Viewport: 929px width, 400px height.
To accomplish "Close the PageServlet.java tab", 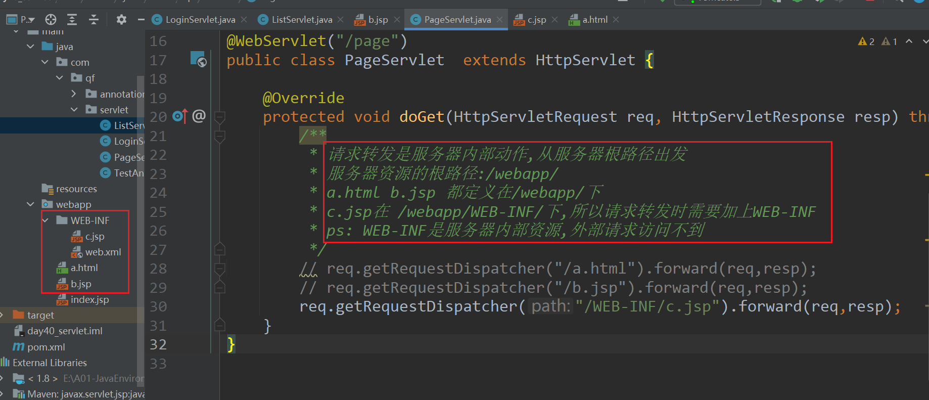I will [x=500, y=20].
